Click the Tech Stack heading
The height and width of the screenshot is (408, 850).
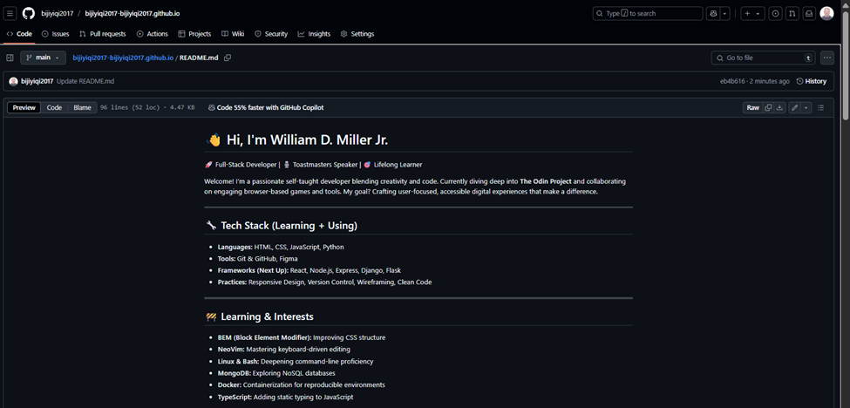[282, 226]
